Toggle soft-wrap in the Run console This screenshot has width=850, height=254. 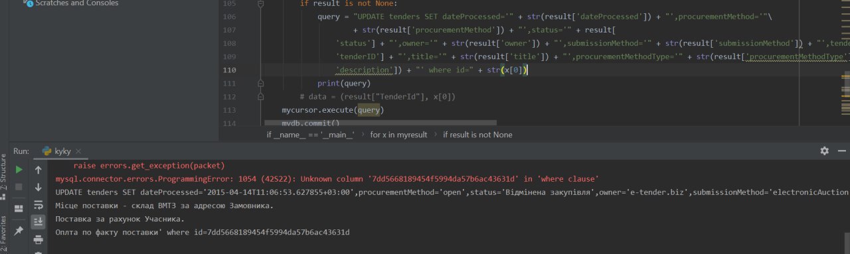(x=39, y=204)
